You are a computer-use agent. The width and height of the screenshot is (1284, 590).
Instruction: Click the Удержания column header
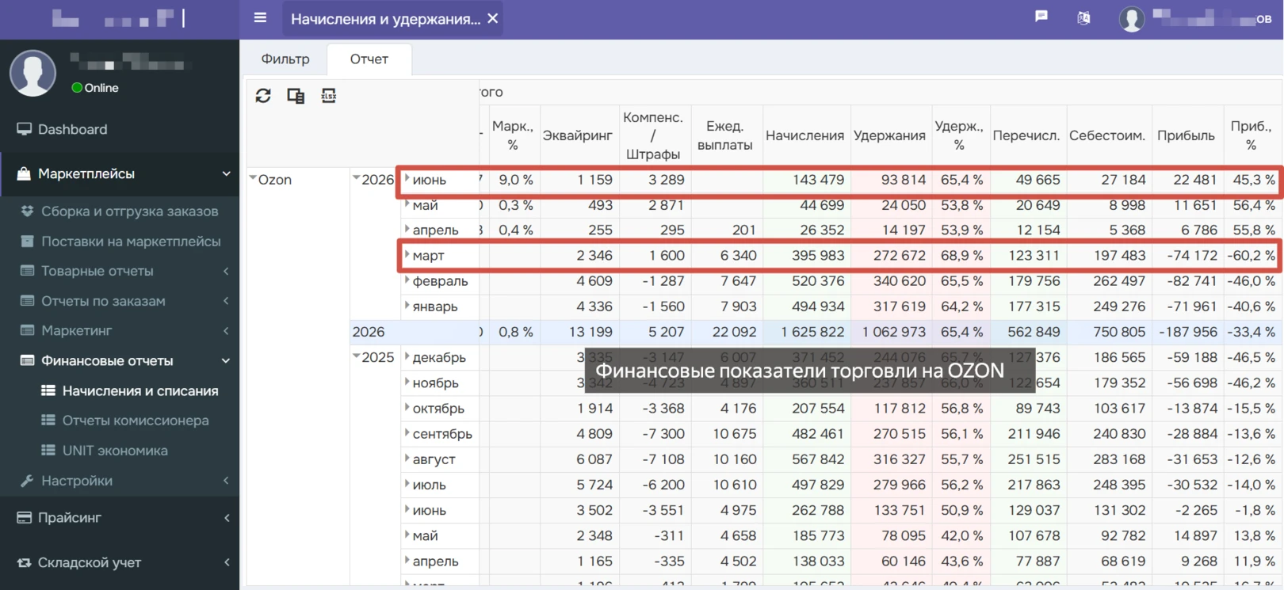point(889,135)
